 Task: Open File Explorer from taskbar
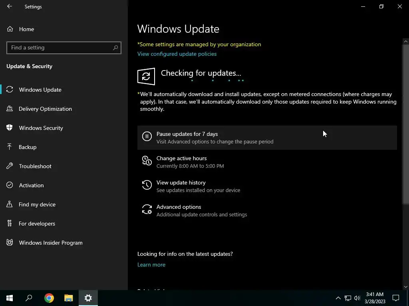pyautogui.click(x=69, y=298)
